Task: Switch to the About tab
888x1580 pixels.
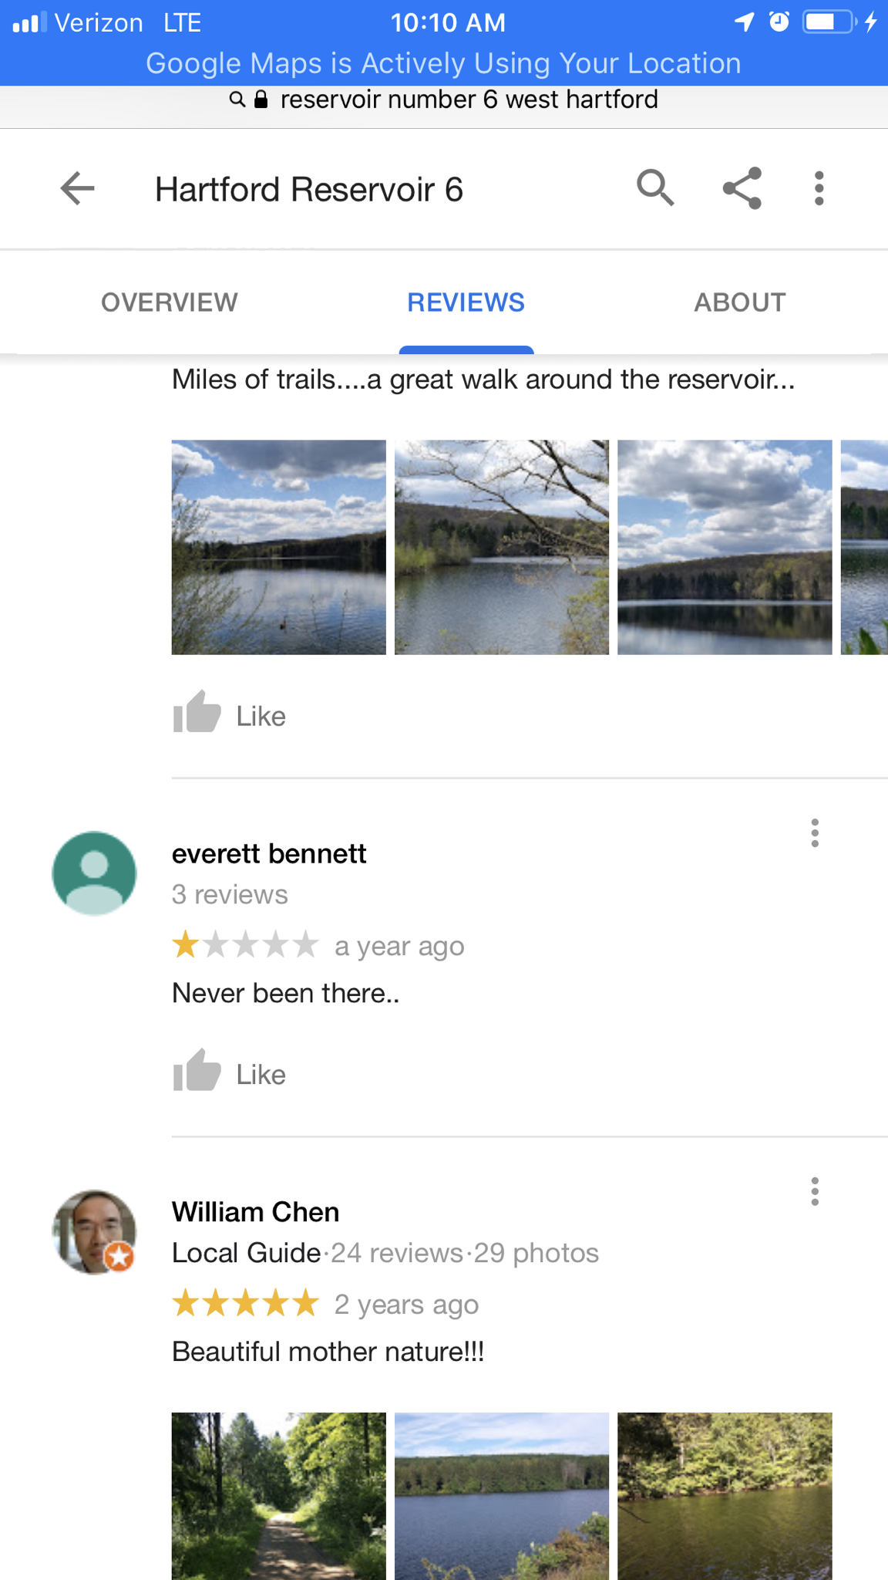Action: coord(740,302)
